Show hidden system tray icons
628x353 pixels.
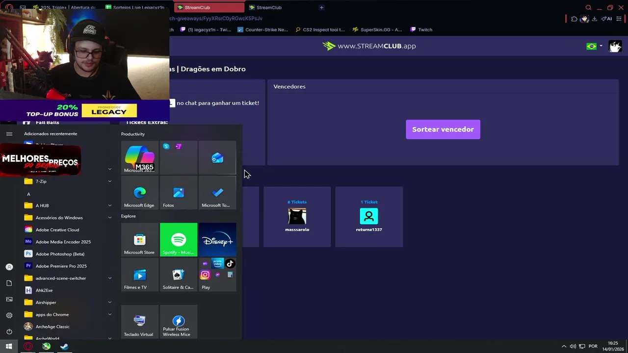[564, 346]
